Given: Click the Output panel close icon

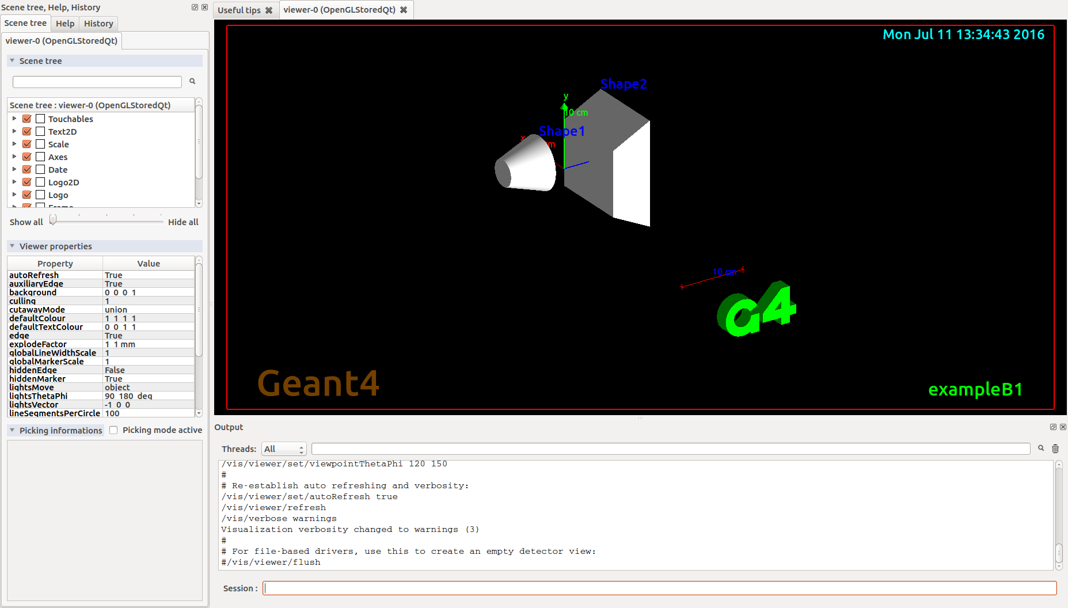Looking at the screenshot, I should pyautogui.click(x=1063, y=427).
